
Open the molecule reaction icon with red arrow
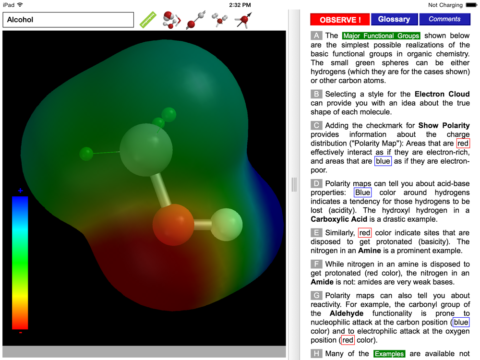coord(172,20)
